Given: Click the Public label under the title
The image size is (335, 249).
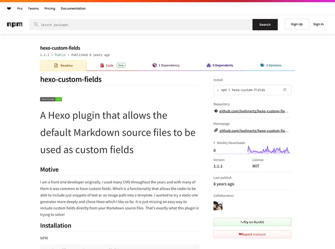Looking at the screenshot, I should click(60, 55).
